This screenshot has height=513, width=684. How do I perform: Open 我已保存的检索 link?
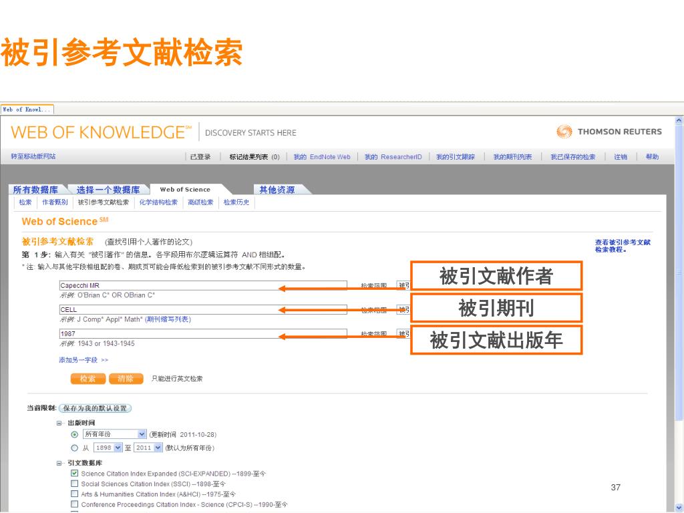572,156
